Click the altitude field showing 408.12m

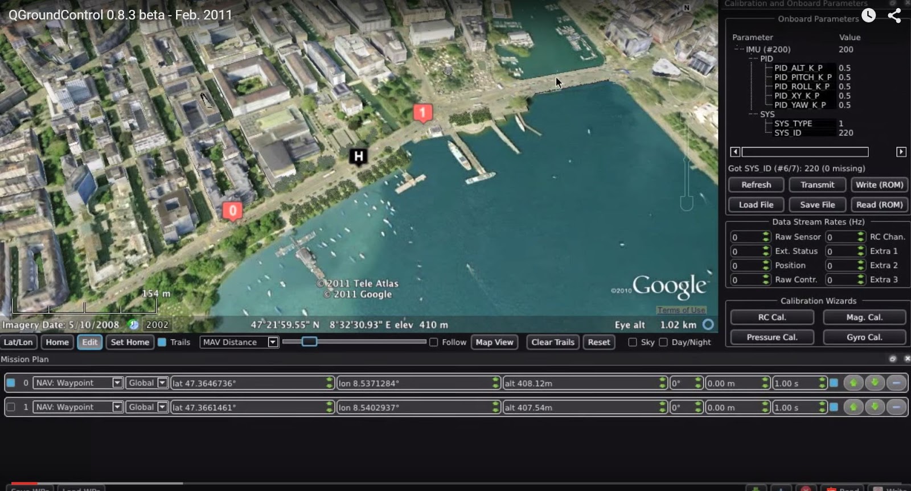coord(585,383)
